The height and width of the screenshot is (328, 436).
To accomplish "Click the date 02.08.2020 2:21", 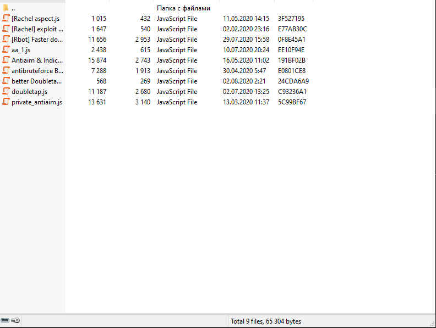I will coord(244,81).
